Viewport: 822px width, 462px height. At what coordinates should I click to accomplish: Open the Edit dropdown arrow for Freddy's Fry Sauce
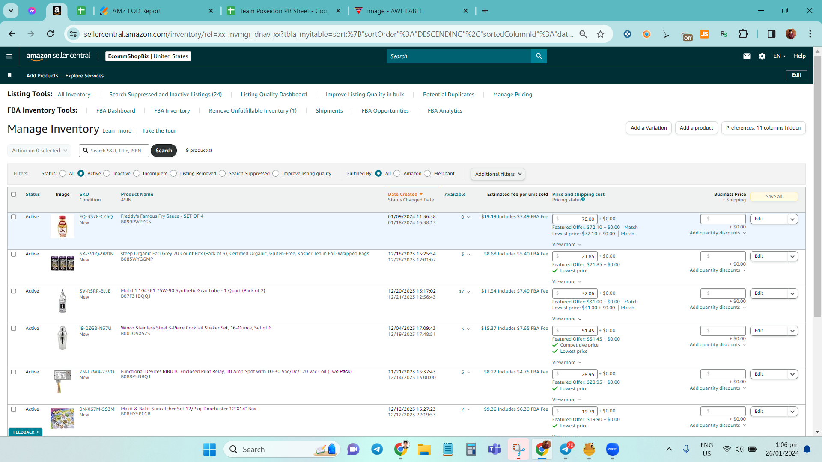tap(793, 219)
